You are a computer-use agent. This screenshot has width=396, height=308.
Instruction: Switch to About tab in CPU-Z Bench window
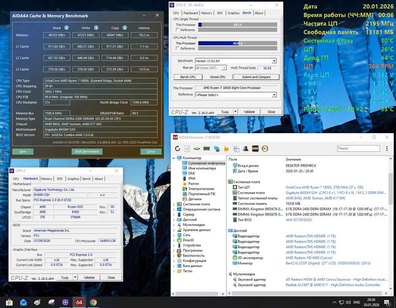[x=259, y=13]
